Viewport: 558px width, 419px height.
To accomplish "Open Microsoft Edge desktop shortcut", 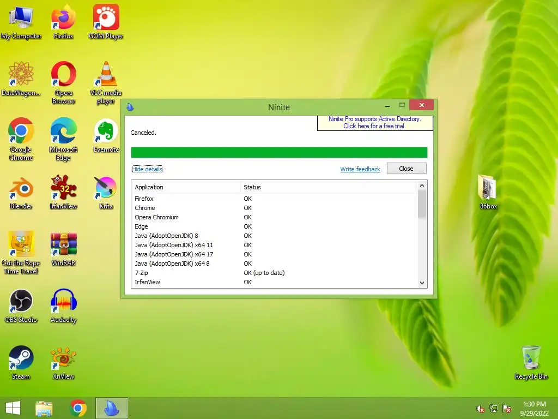I will click(x=63, y=139).
